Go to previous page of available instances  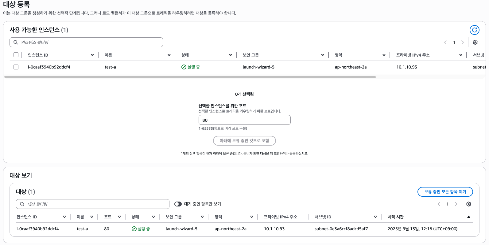[x=445, y=42]
